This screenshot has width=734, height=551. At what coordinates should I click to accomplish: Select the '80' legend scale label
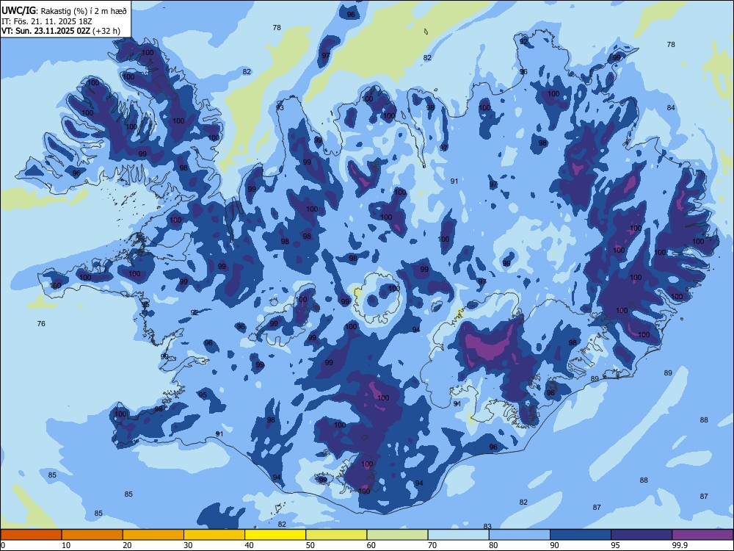(x=493, y=545)
